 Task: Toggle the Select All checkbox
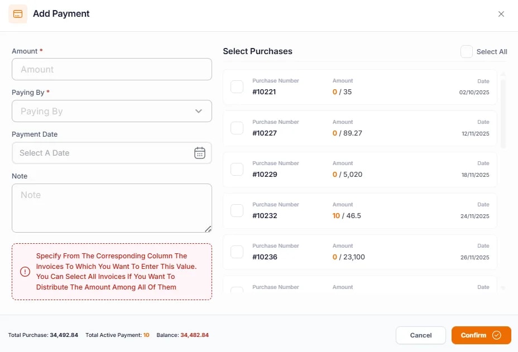point(467,51)
